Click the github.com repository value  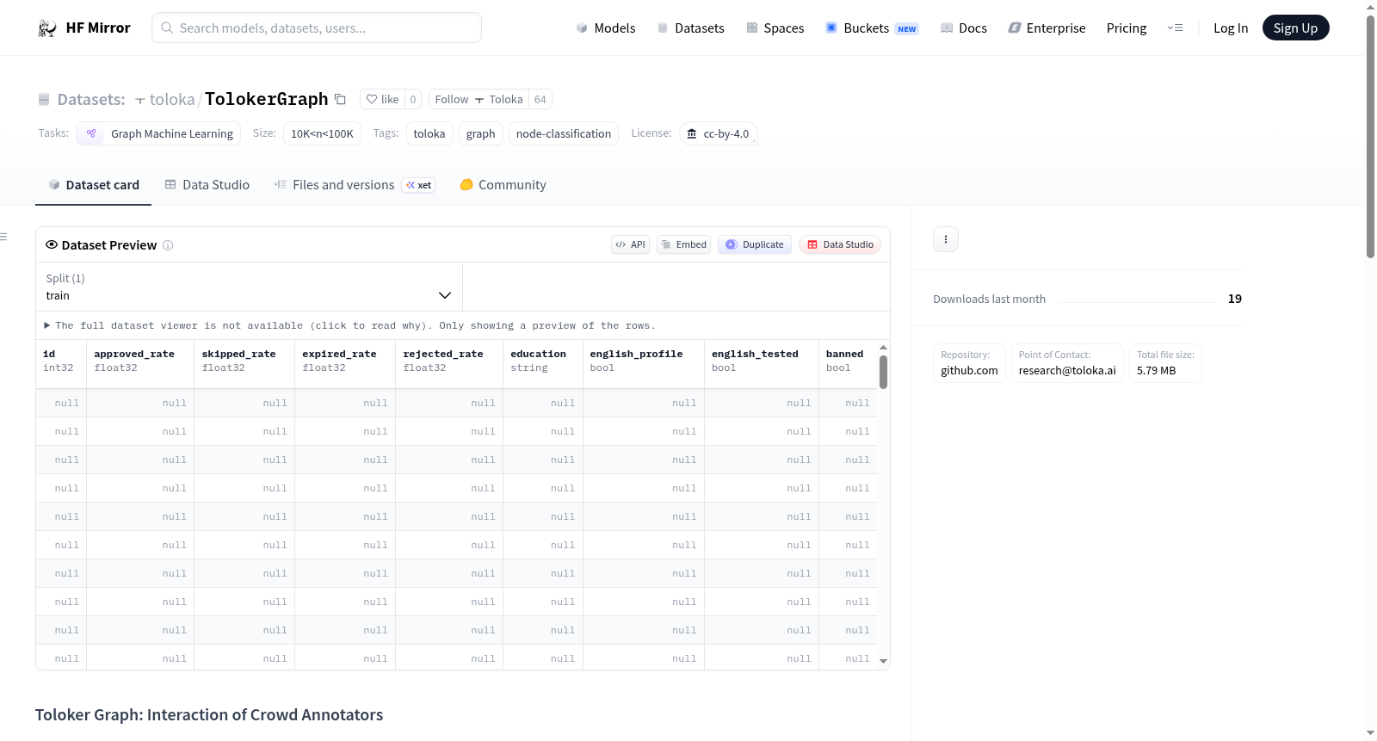(969, 371)
